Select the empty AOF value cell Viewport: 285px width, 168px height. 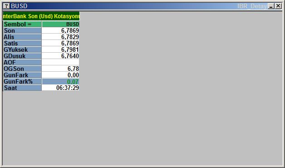60,62
